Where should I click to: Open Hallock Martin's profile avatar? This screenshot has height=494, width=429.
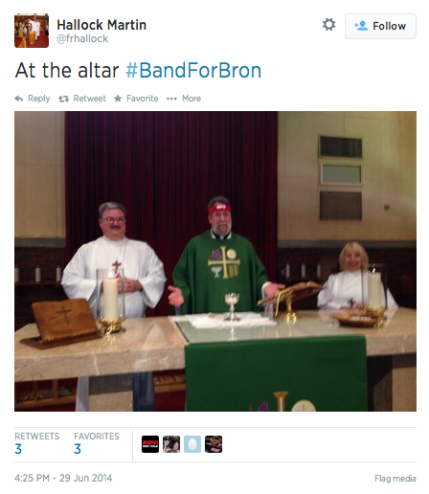coord(32,31)
